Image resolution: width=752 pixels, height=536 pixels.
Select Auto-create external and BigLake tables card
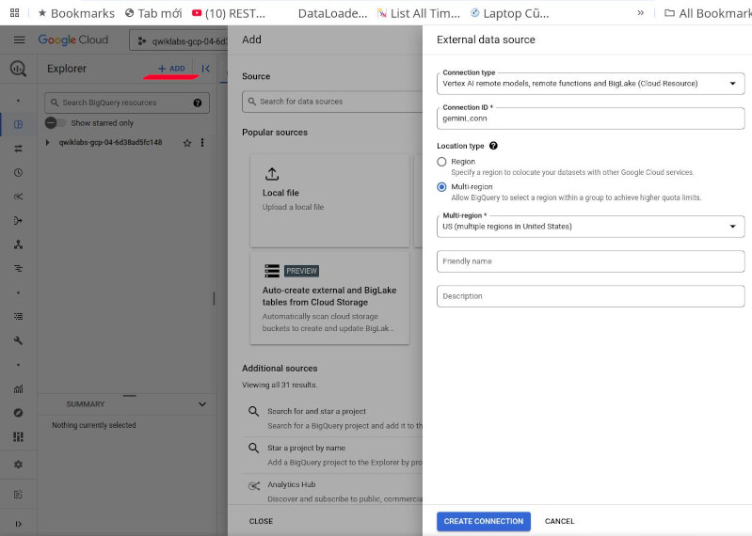(x=329, y=298)
